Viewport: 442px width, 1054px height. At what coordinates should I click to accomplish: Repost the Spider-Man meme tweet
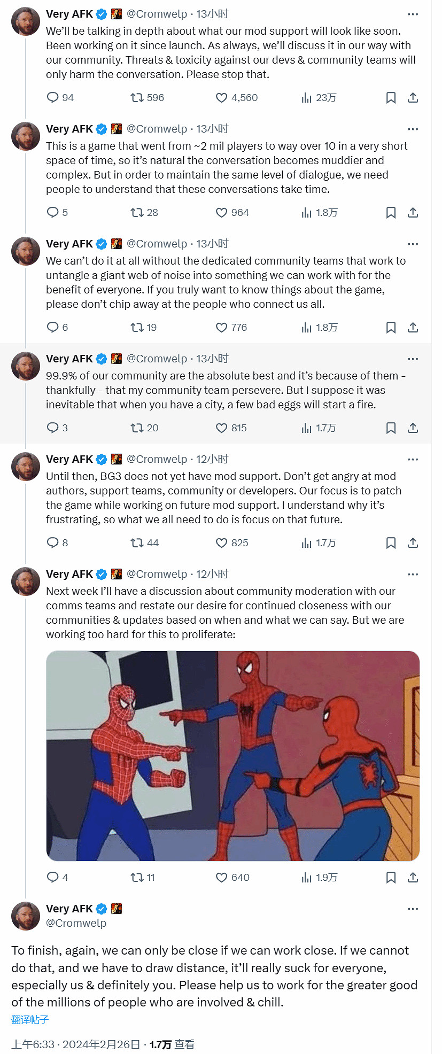pyautogui.click(x=137, y=878)
